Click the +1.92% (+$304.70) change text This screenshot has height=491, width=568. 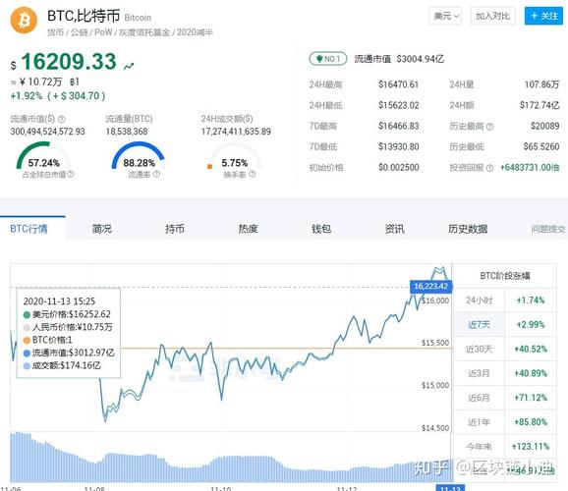pos(58,96)
